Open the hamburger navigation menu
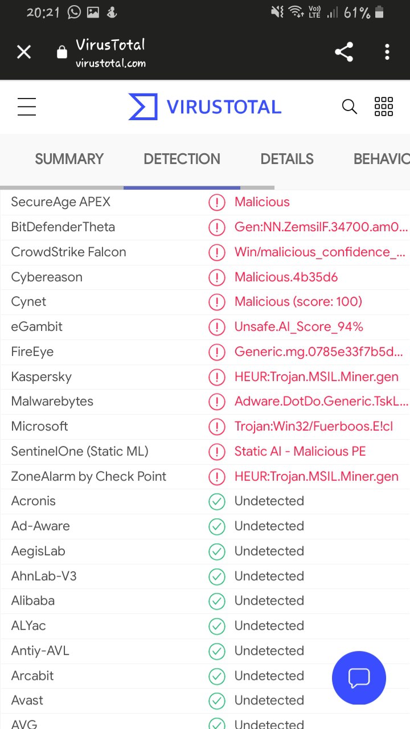This screenshot has width=410, height=729. pos(27,107)
